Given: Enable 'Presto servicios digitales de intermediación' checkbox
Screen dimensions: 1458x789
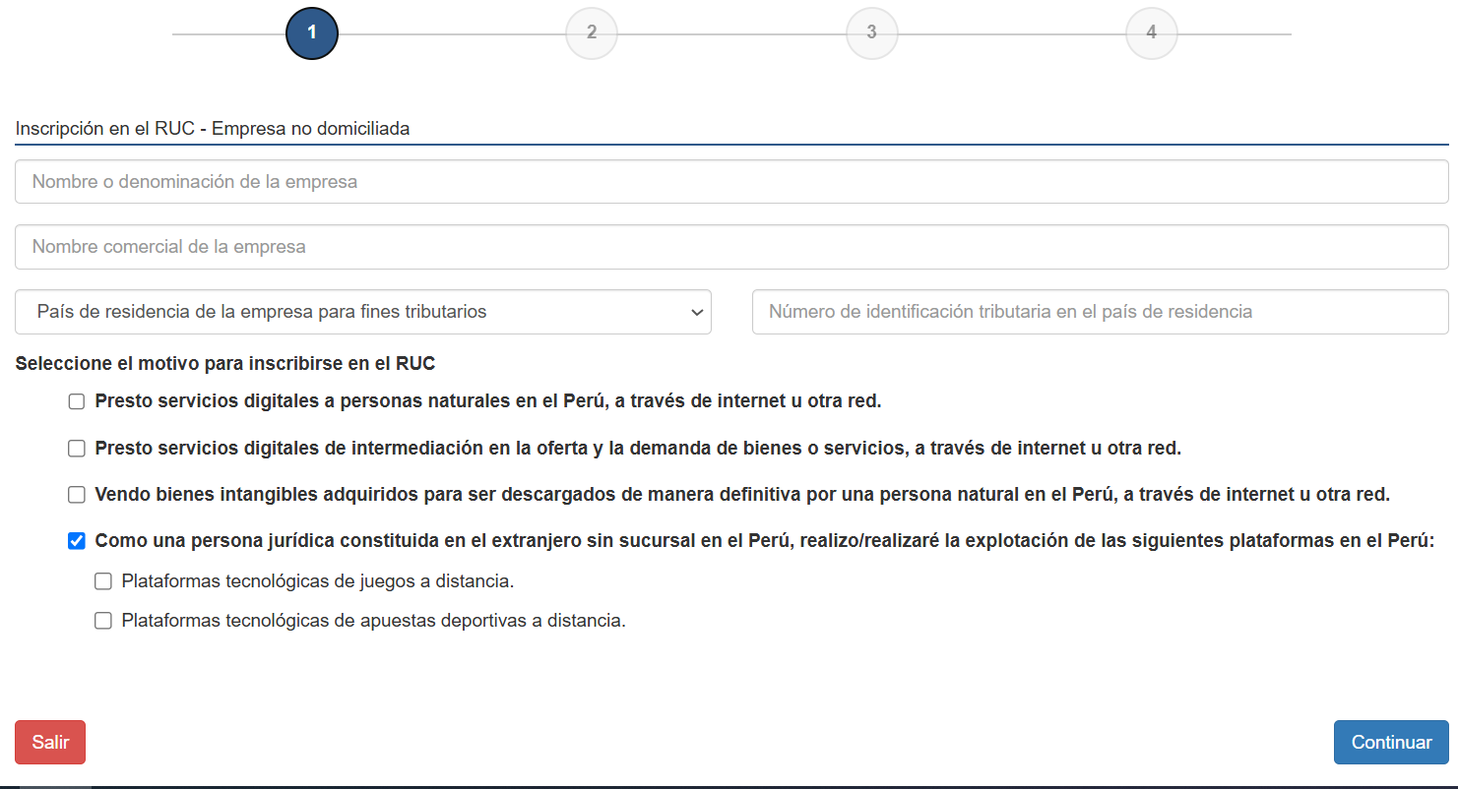Looking at the screenshot, I should pos(77,449).
